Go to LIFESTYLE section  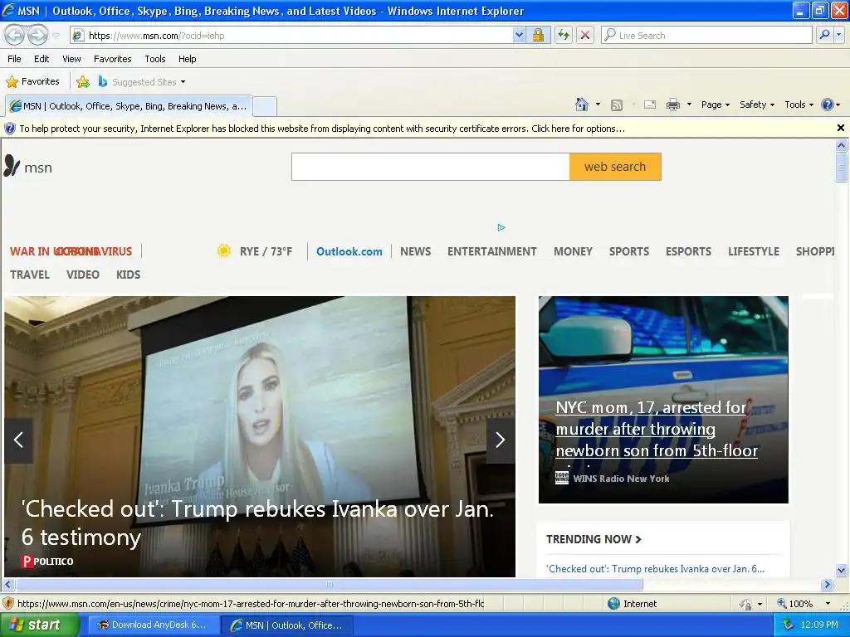pyautogui.click(x=754, y=252)
